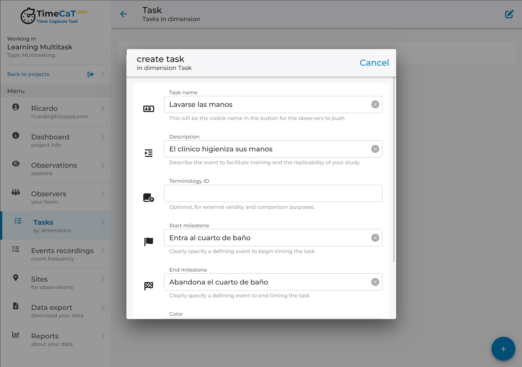
Task: Clear the Task name field
Action: [375, 105]
